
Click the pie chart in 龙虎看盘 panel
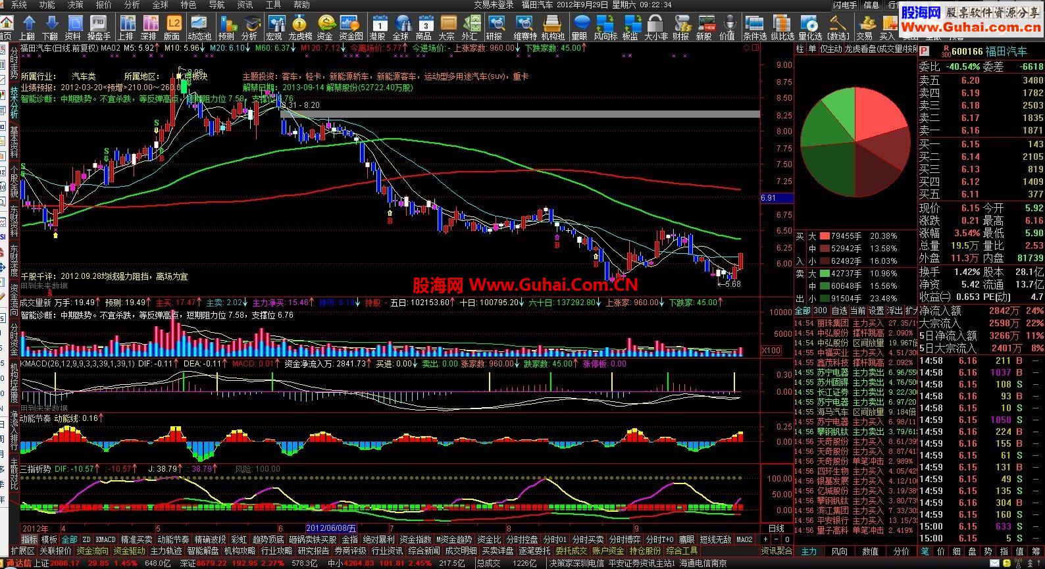[x=854, y=141]
